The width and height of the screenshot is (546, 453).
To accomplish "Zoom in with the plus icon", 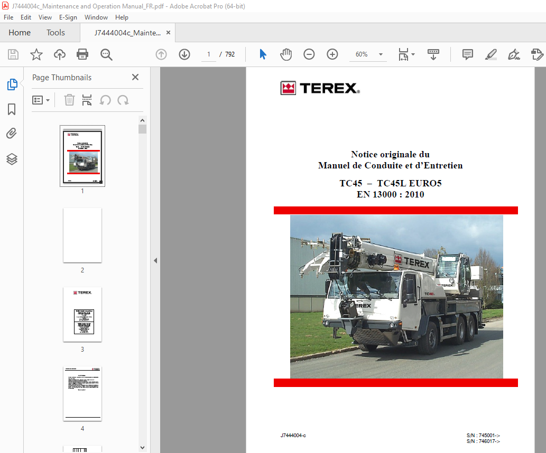I will 332,54.
